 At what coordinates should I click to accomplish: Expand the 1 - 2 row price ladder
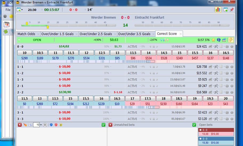pos(227,73)
